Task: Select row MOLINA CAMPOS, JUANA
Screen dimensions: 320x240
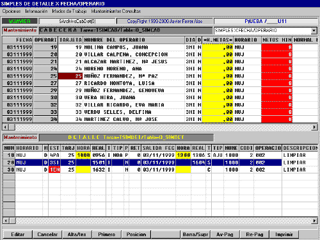Action: click(160, 47)
